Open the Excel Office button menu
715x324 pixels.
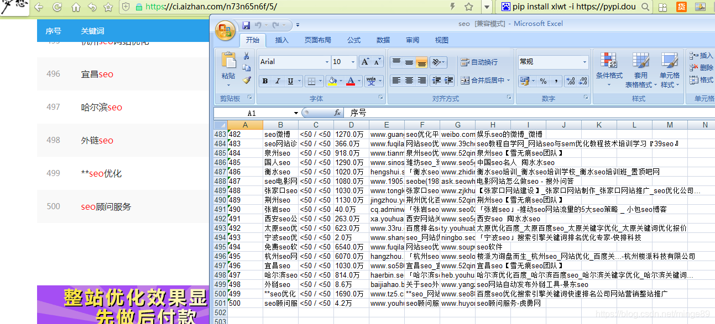tap(225, 31)
